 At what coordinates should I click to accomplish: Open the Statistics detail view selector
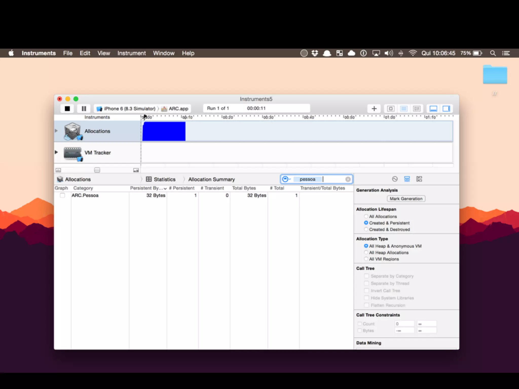click(161, 179)
